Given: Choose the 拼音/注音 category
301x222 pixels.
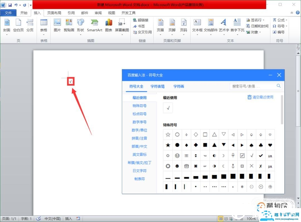Looking at the screenshot, I should [x=140, y=138].
